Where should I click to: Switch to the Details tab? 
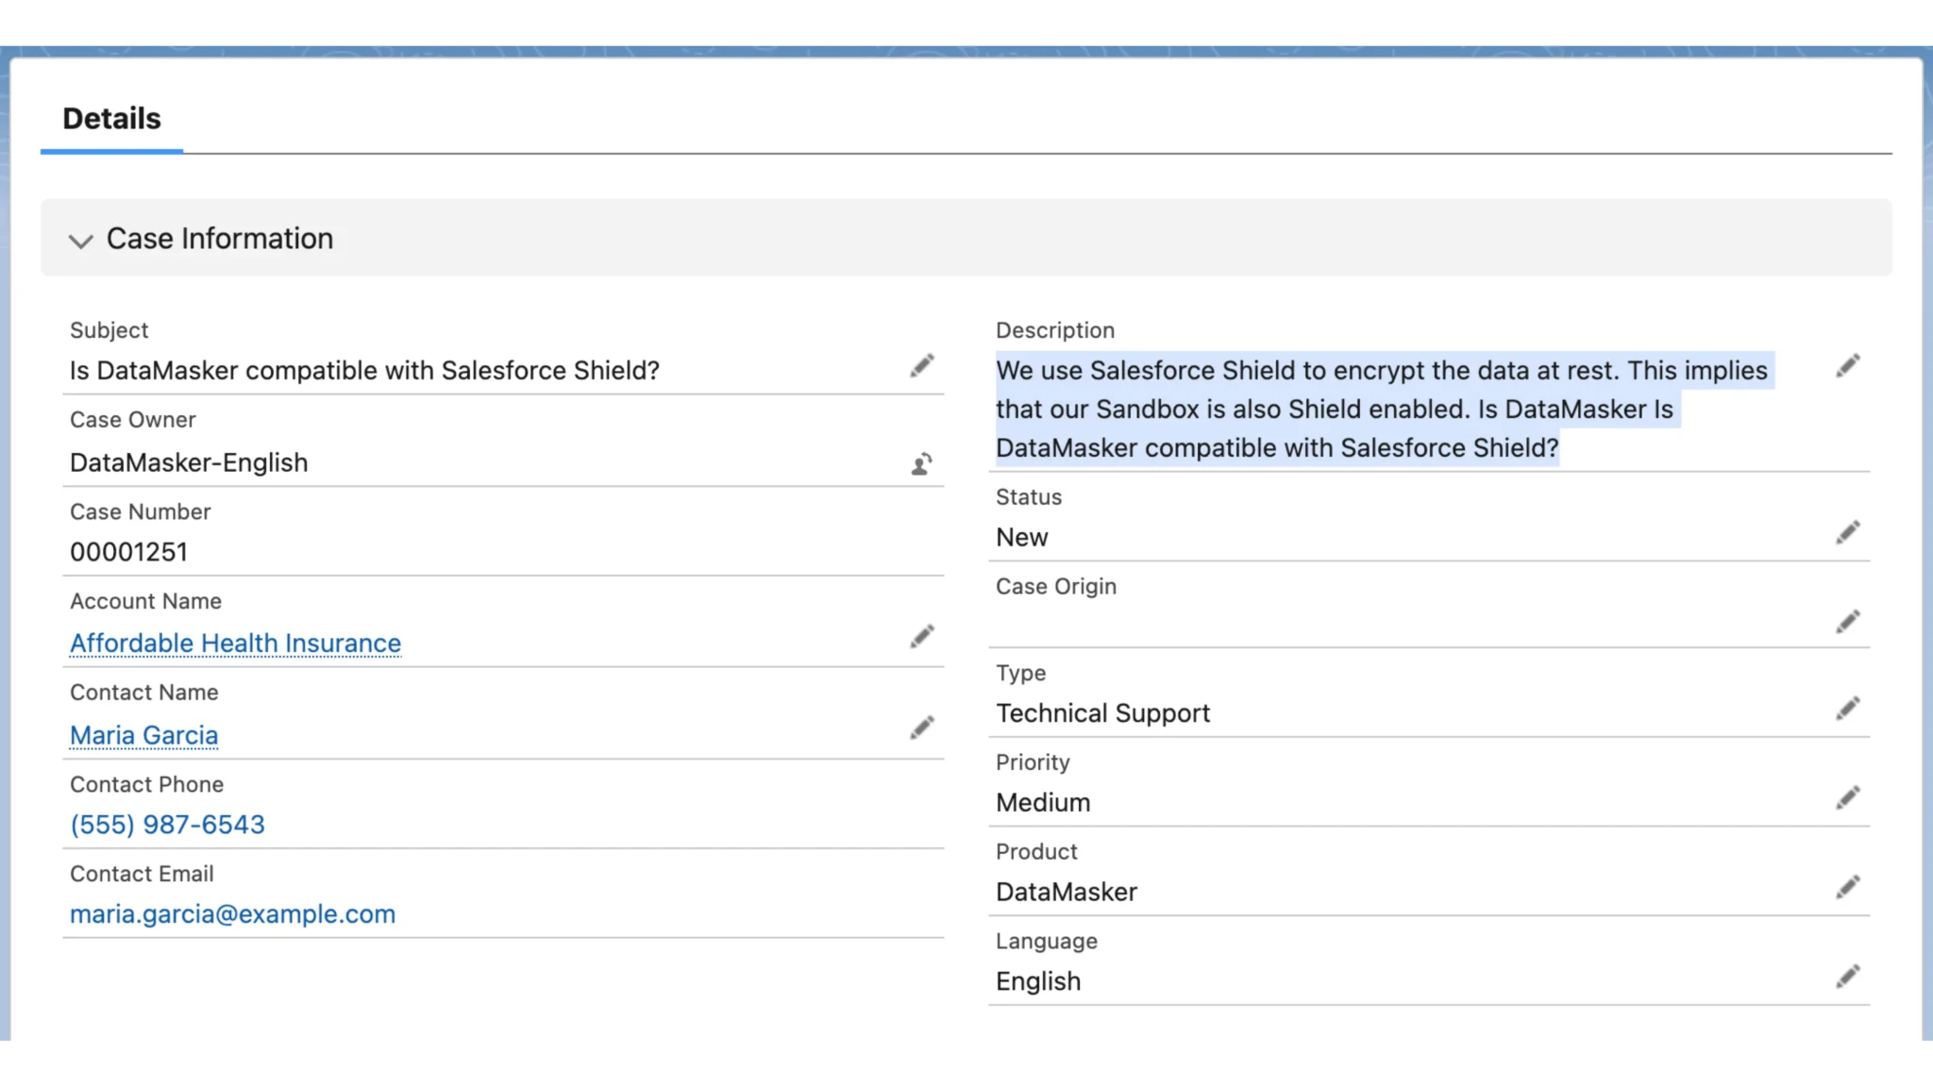pyautogui.click(x=111, y=118)
